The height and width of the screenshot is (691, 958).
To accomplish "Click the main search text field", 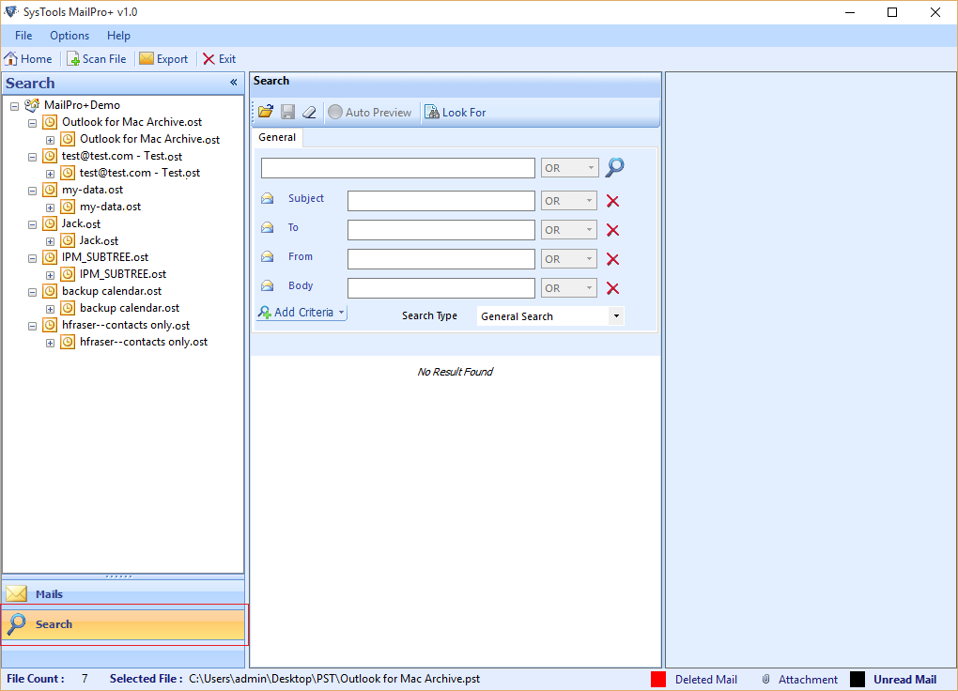I will [397, 168].
